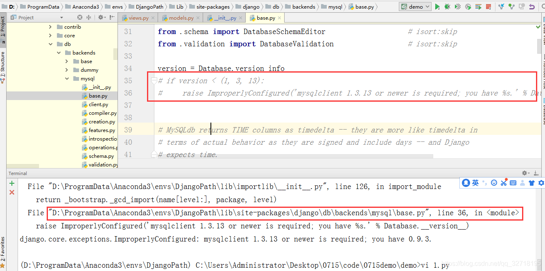Open the Project panel settings gear
Image resolution: width=545 pixels, height=271 pixels.
tap(101, 17)
